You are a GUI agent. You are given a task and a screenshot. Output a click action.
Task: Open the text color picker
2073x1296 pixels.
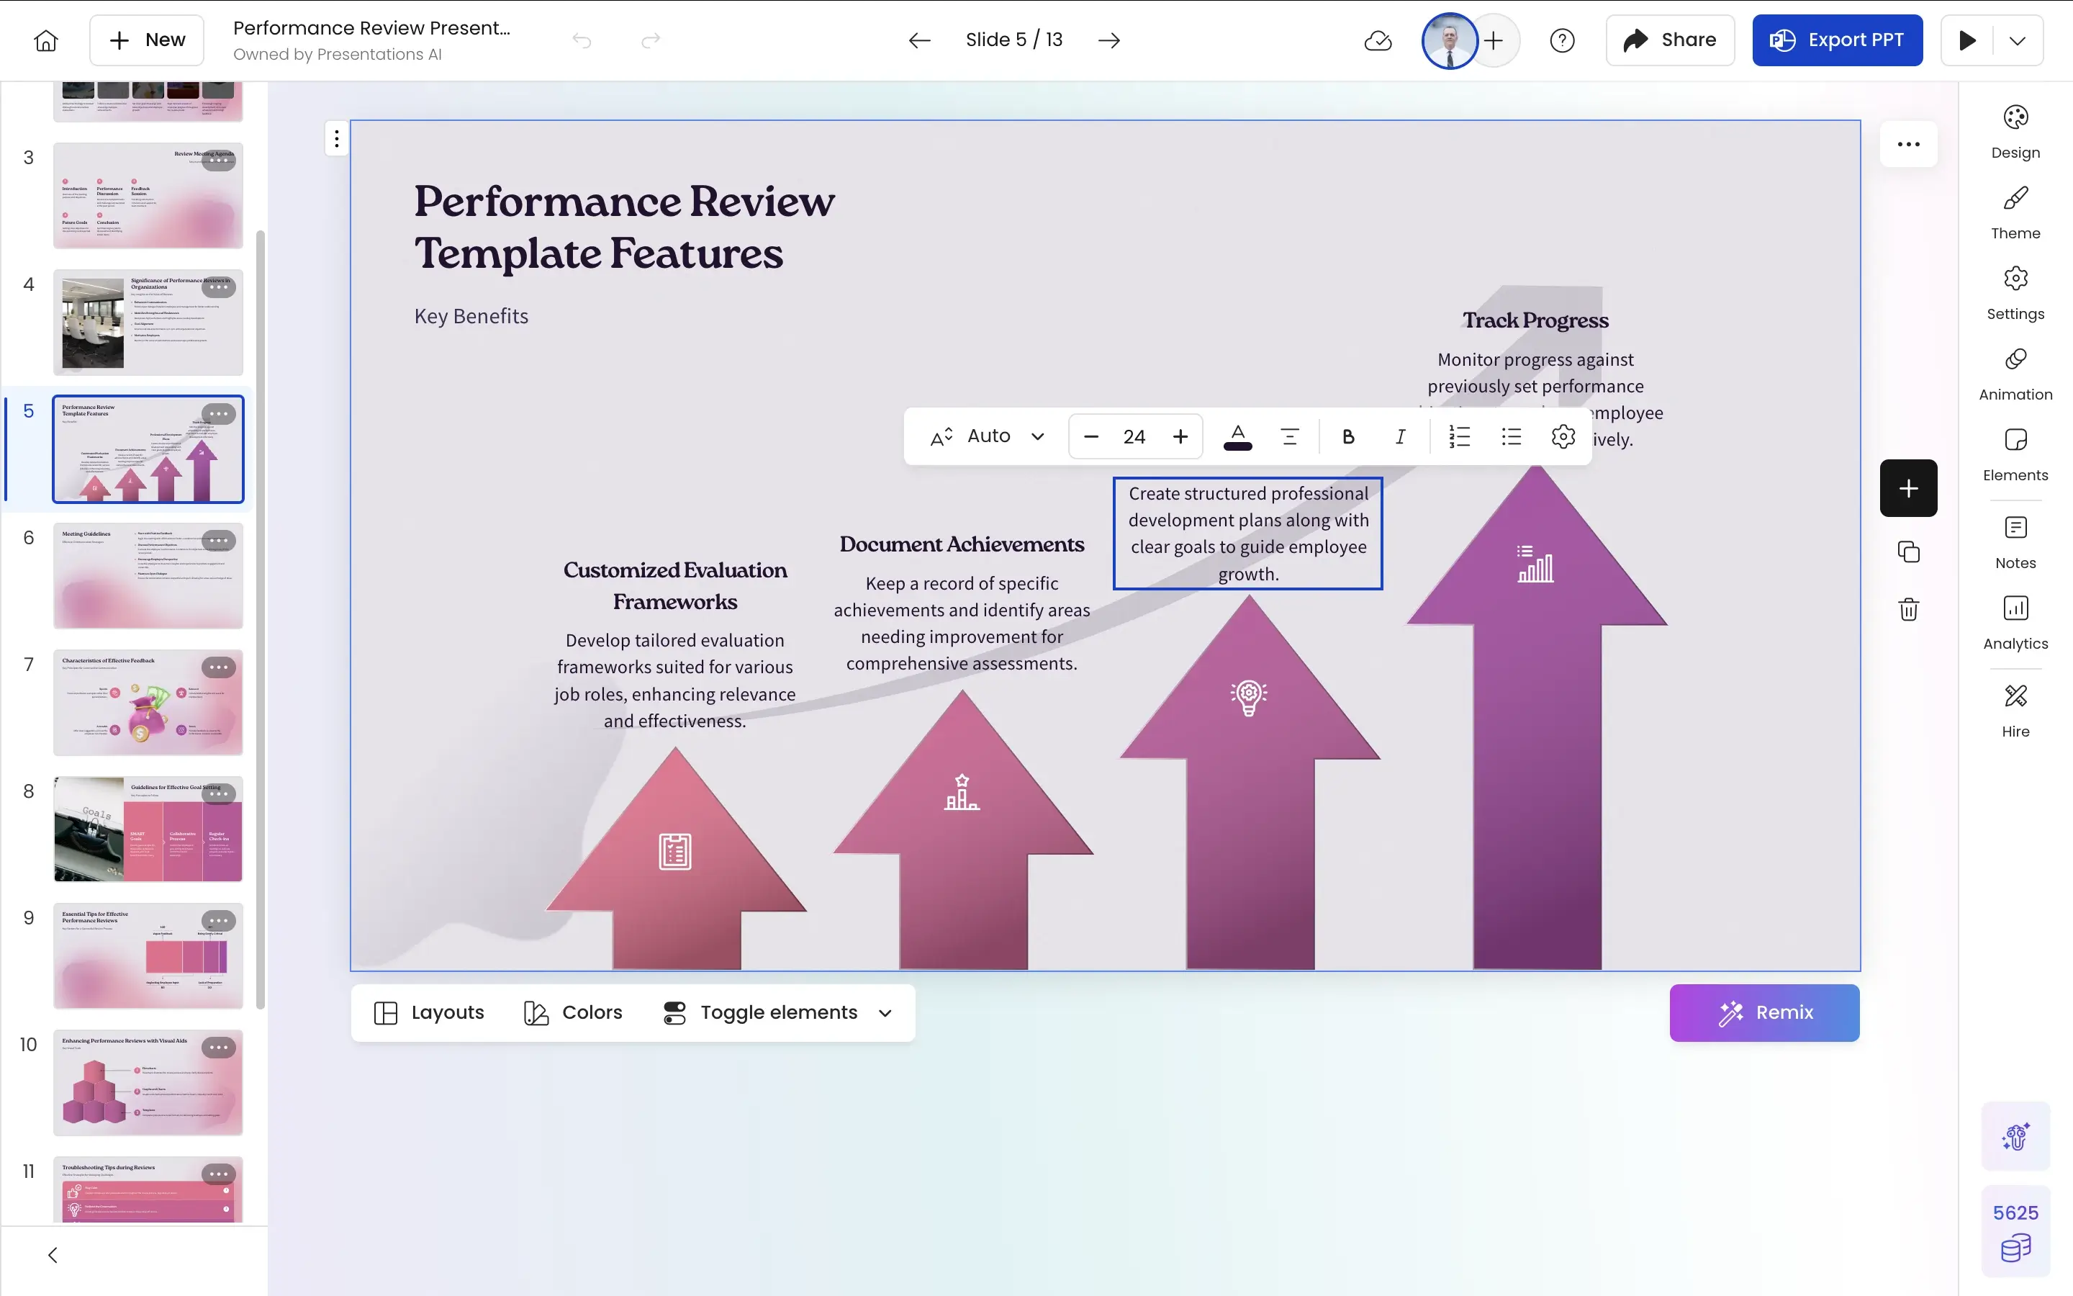(x=1238, y=436)
